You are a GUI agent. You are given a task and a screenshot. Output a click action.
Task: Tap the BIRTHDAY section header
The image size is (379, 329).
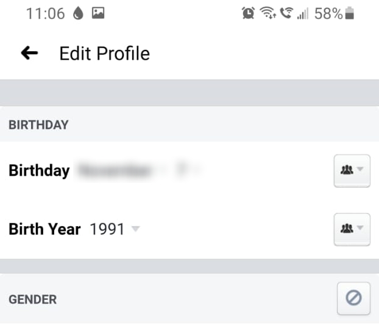pos(38,125)
